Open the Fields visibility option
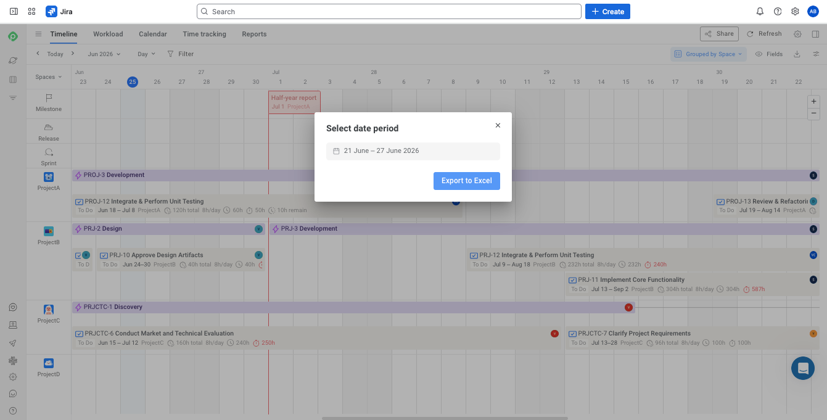Screen dimensions: 827x420 click(x=769, y=54)
